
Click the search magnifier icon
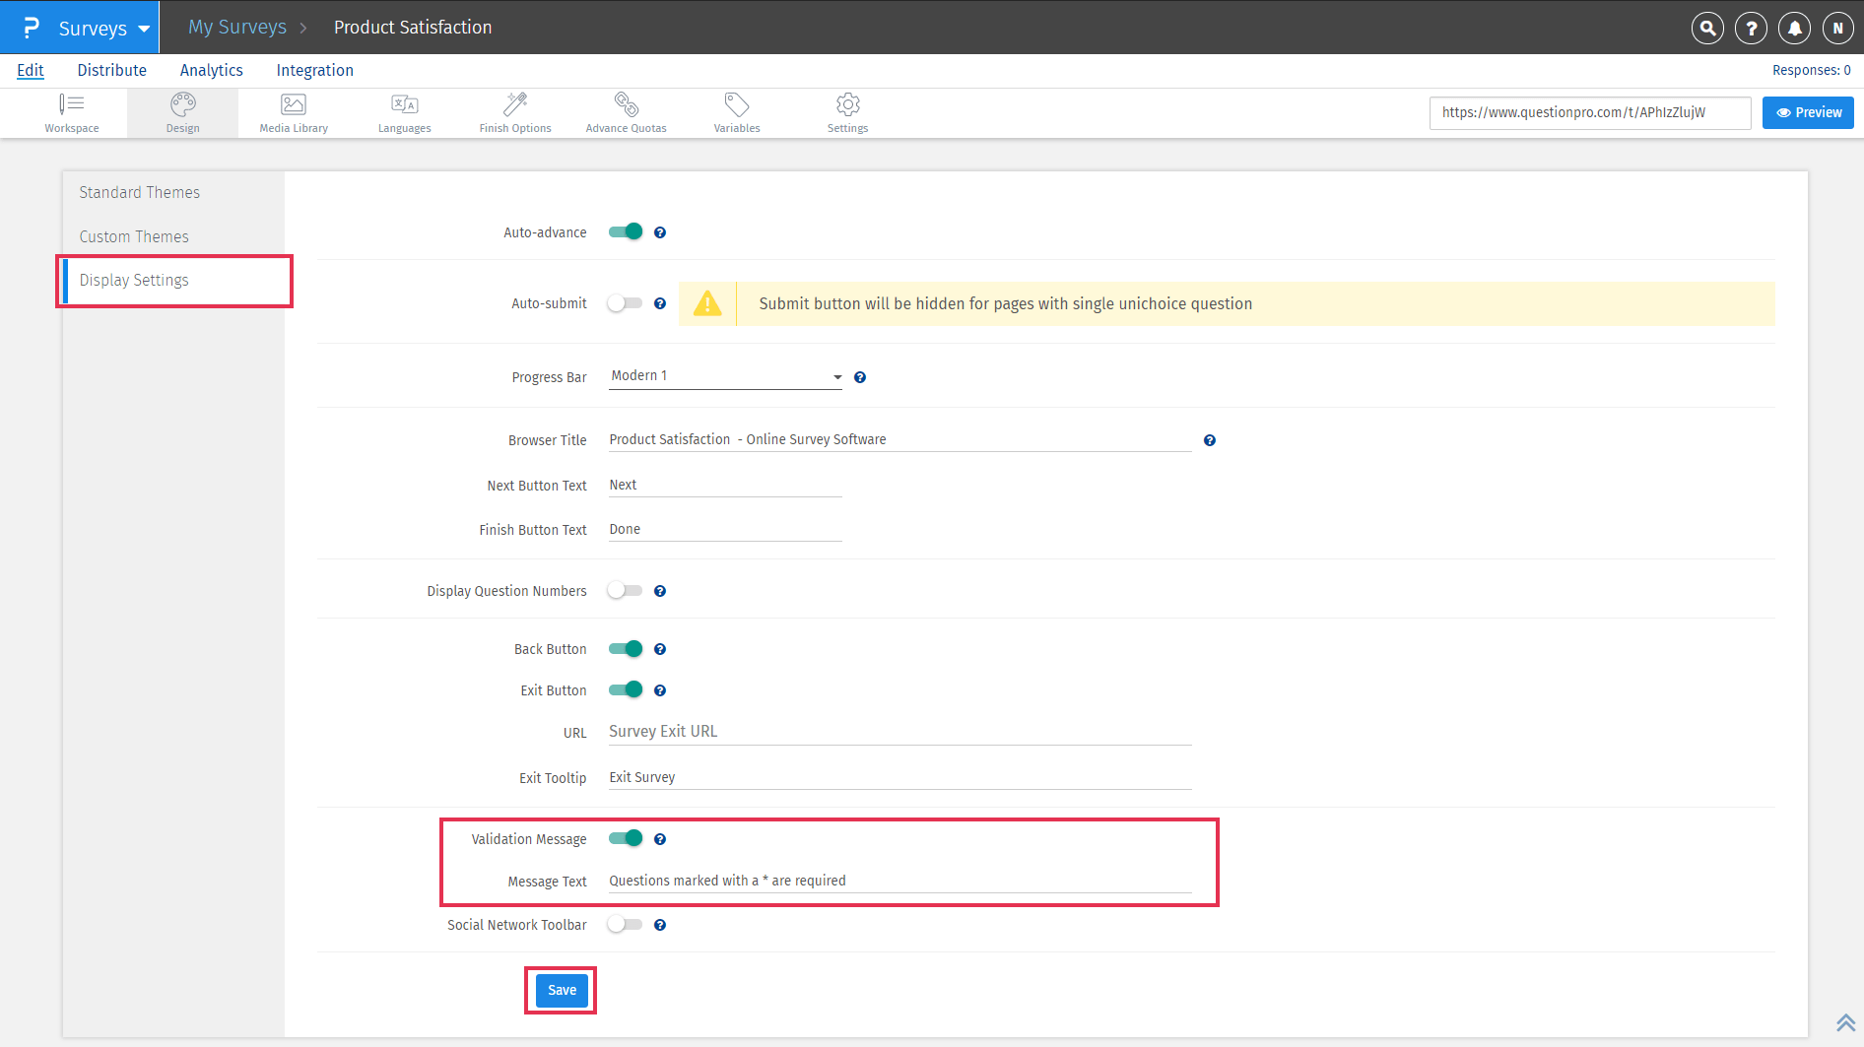tap(1707, 29)
